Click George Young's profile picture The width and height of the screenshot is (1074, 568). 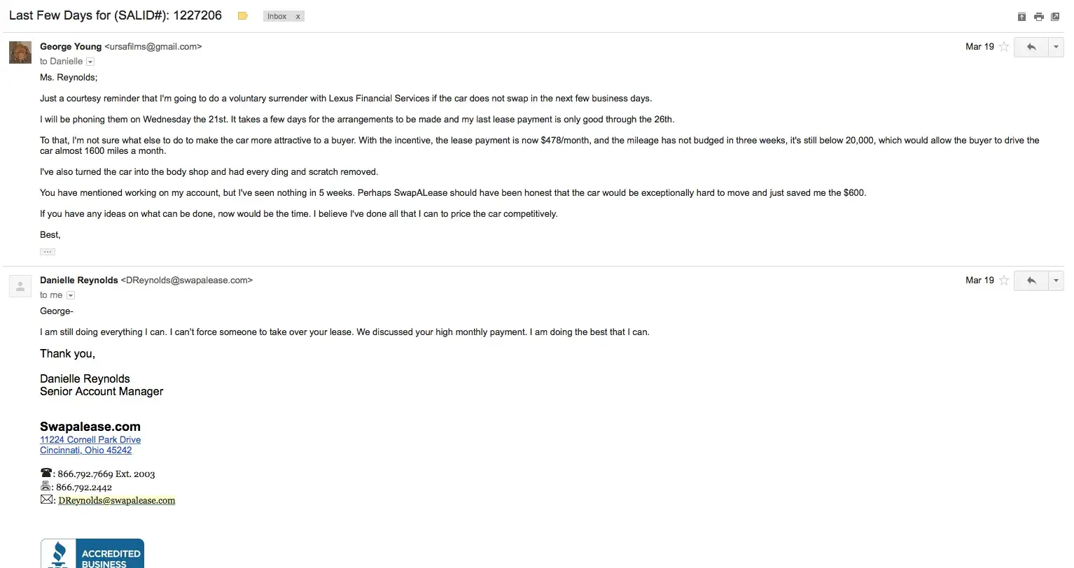point(20,52)
